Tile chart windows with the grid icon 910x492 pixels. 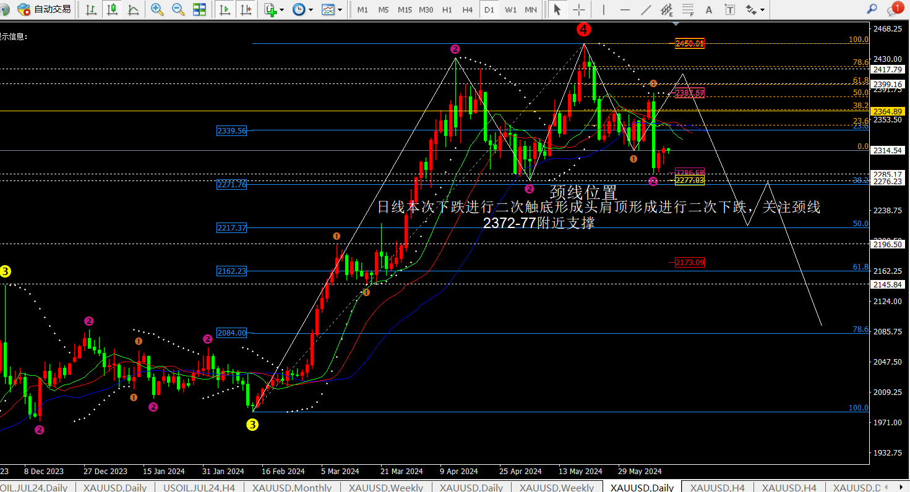click(x=199, y=9)
